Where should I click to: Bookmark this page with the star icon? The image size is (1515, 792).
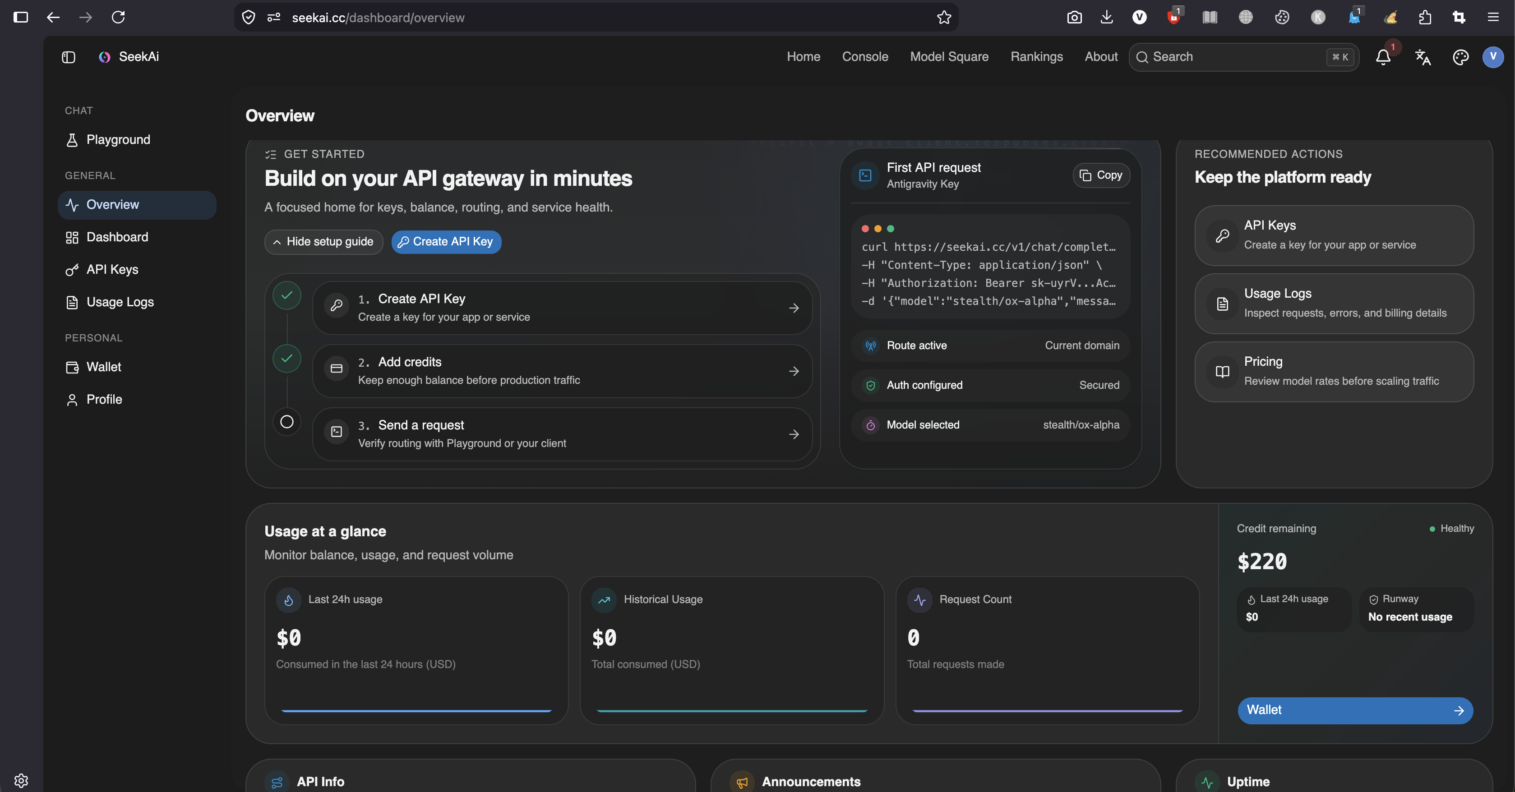point(943,17)
